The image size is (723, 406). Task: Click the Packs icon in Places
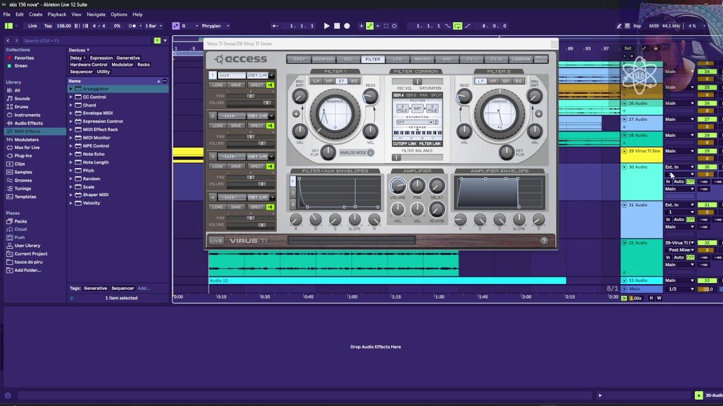(x=10, y=222)
